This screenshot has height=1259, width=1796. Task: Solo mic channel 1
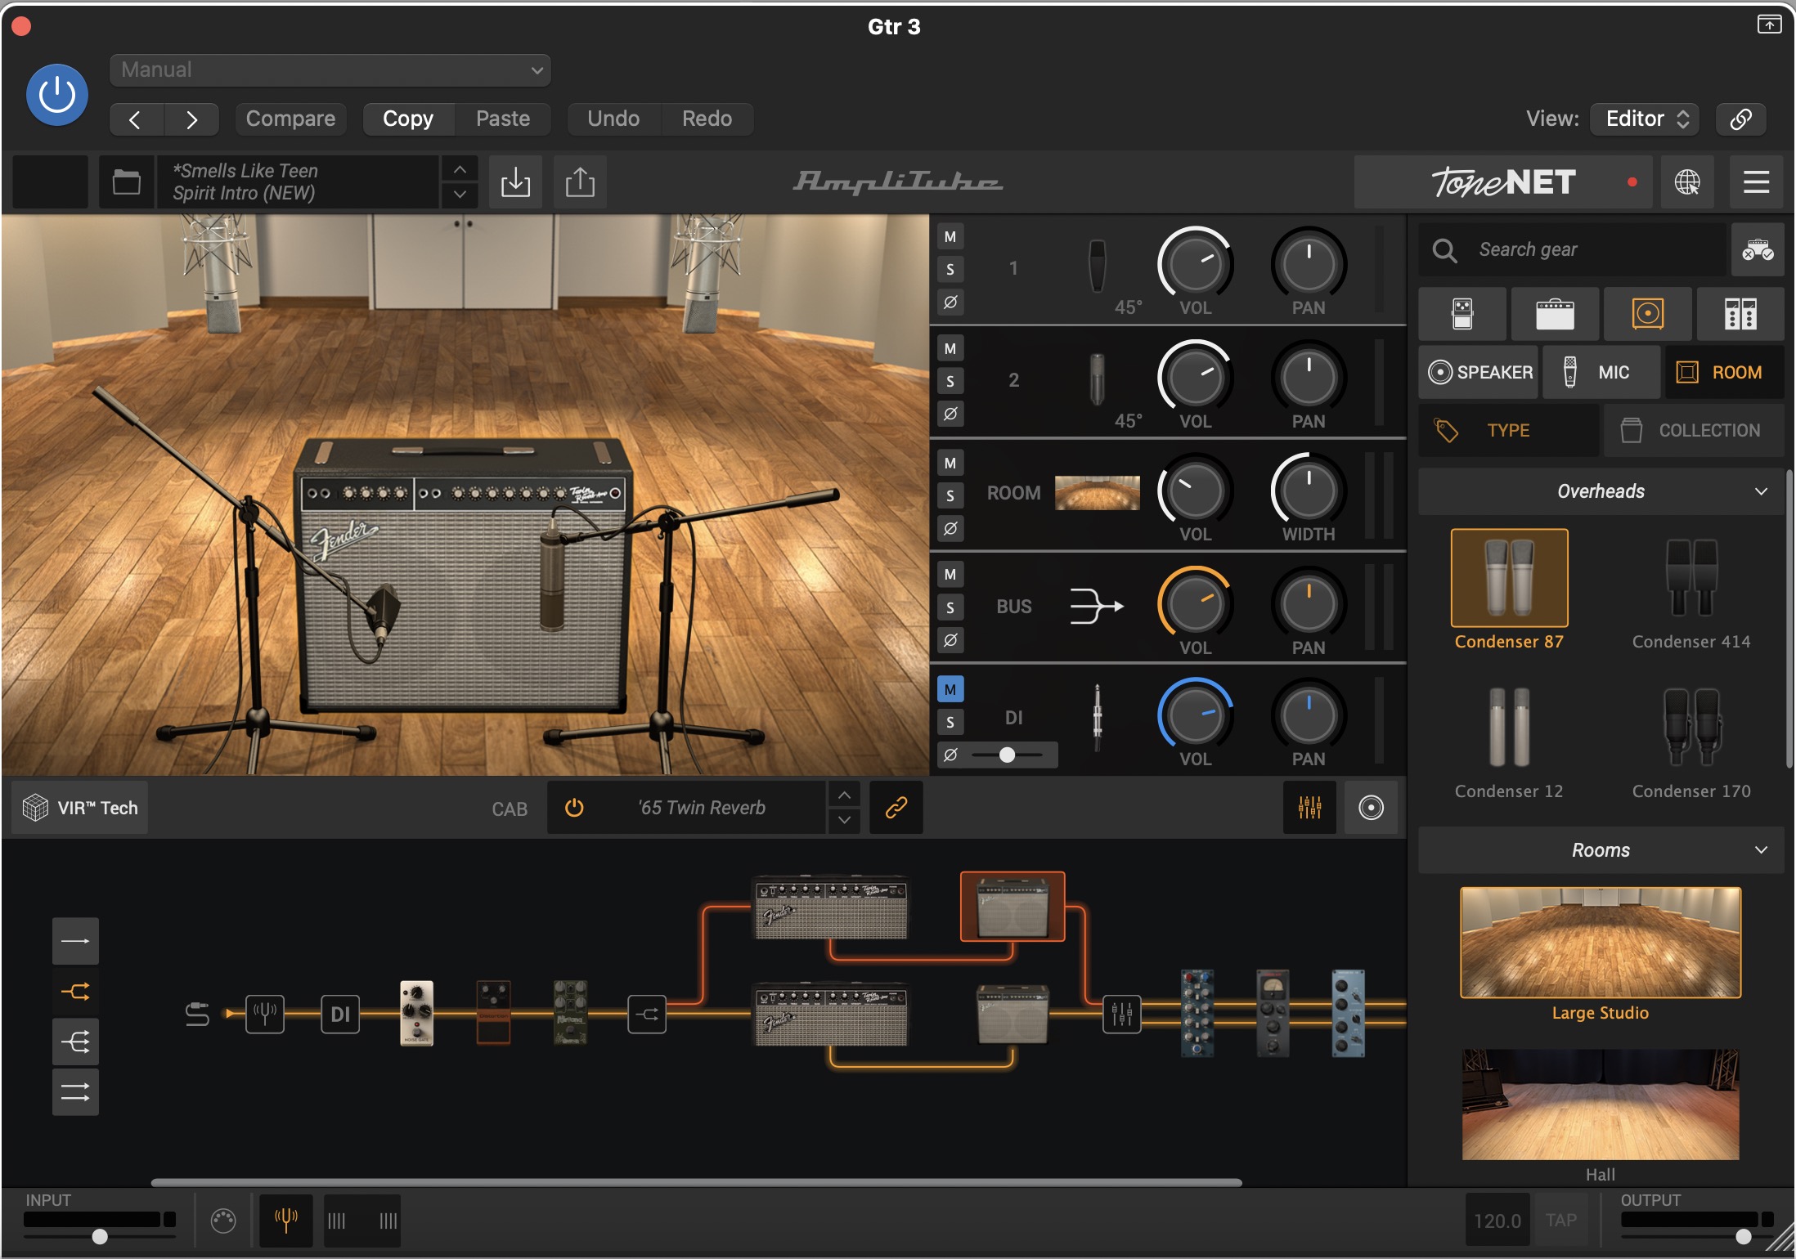pyautogui.click(x=950, y=269)
